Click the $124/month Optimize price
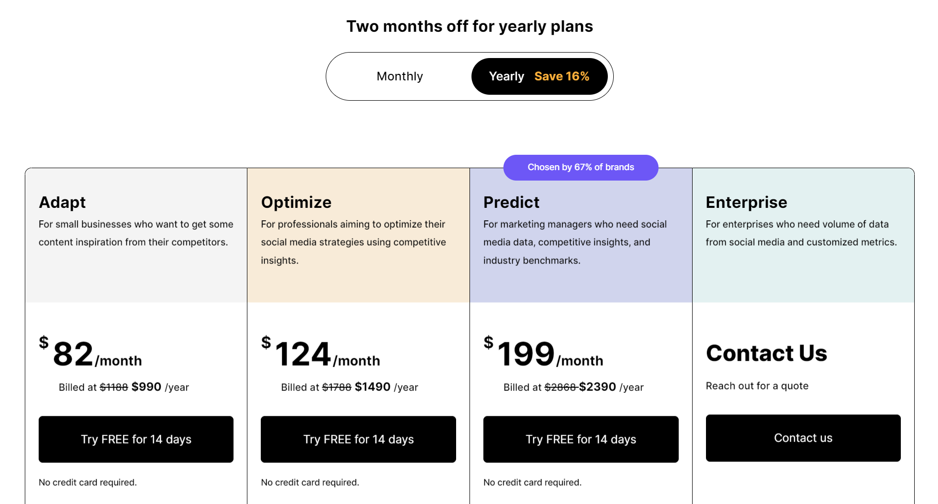The image size is (938, 504). click(321, 354)
